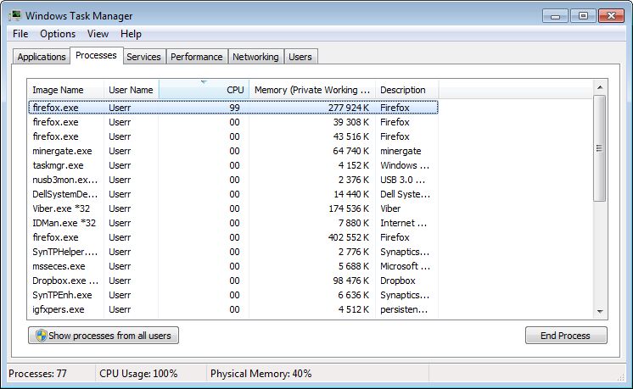
Task: Click the 174 536 K memory value
Action: tap(349, 208)
